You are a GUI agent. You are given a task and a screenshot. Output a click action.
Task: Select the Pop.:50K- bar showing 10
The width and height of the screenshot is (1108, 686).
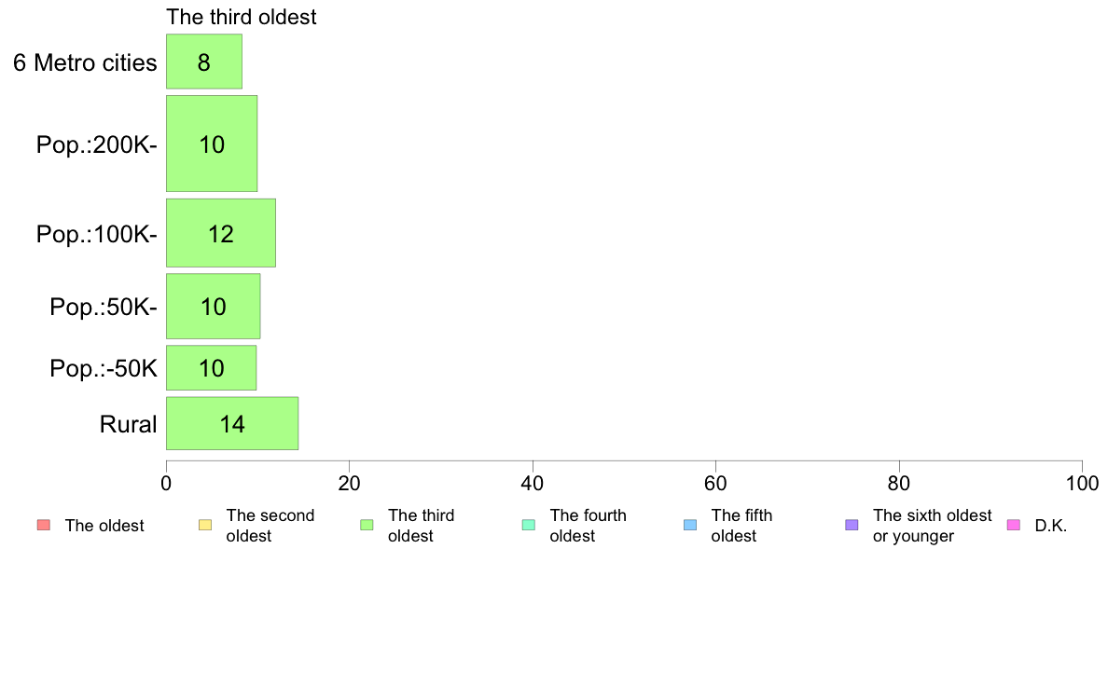coord(214,306)
